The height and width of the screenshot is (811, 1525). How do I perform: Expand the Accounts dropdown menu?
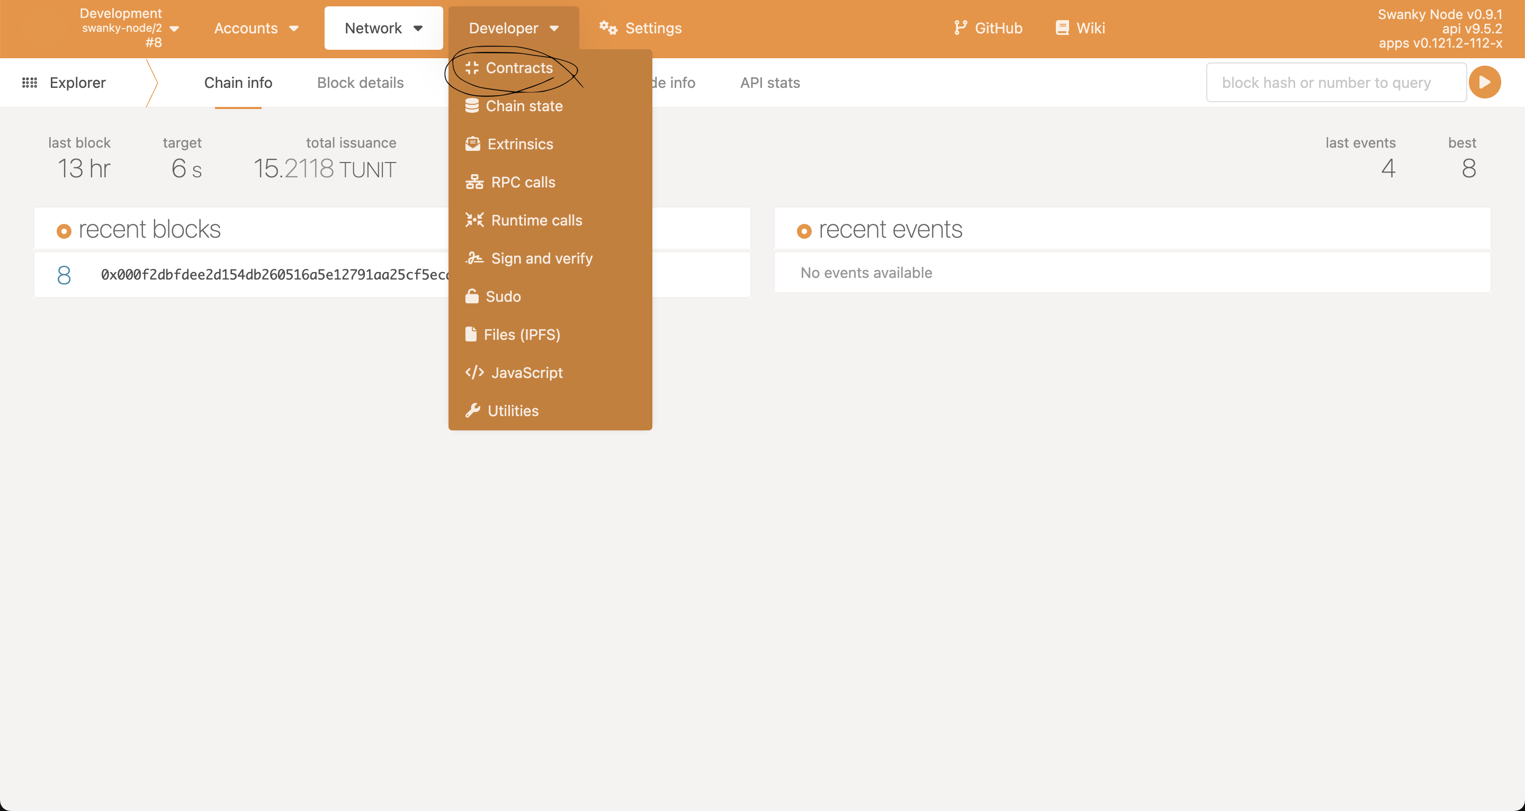click(256, 28)
